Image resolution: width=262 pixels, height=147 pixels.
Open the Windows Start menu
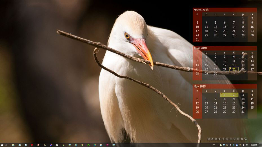pos(2,145)
